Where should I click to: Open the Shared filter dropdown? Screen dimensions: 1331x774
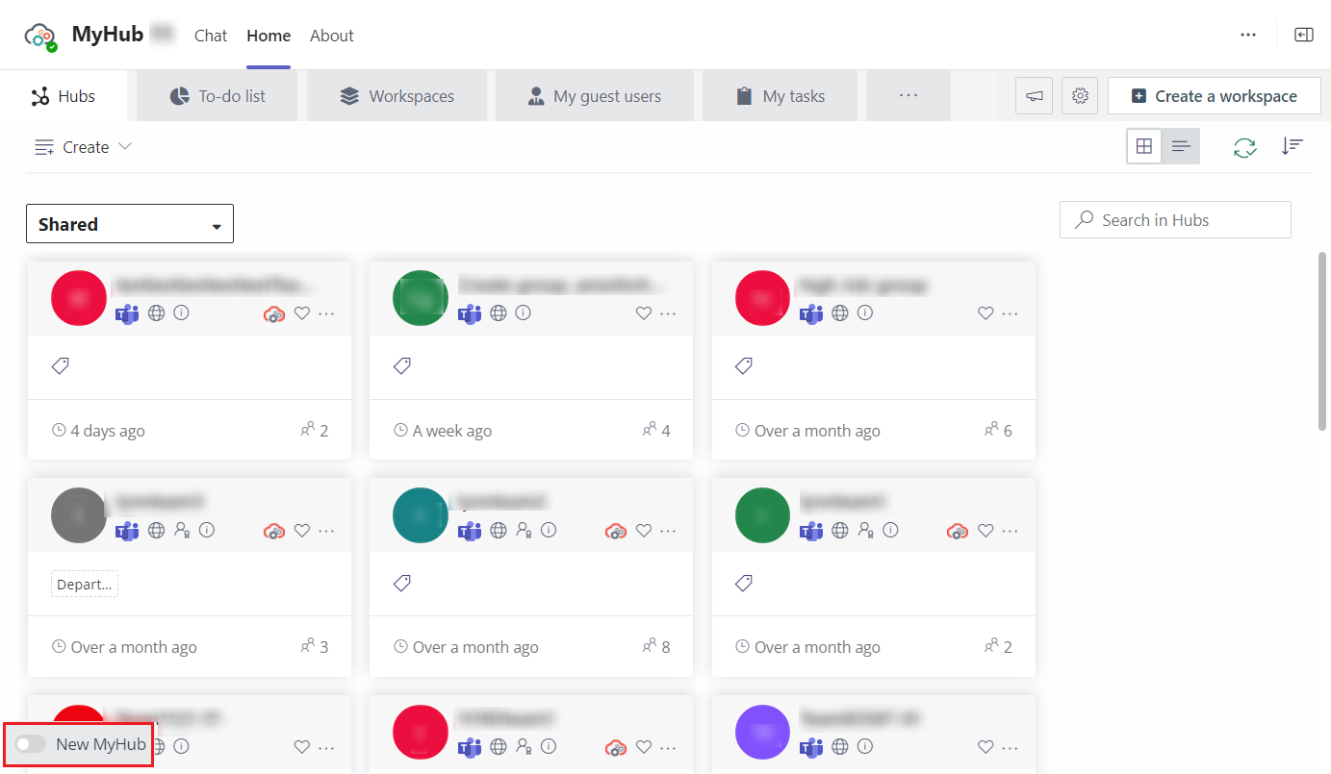click(x=129, y=223)
